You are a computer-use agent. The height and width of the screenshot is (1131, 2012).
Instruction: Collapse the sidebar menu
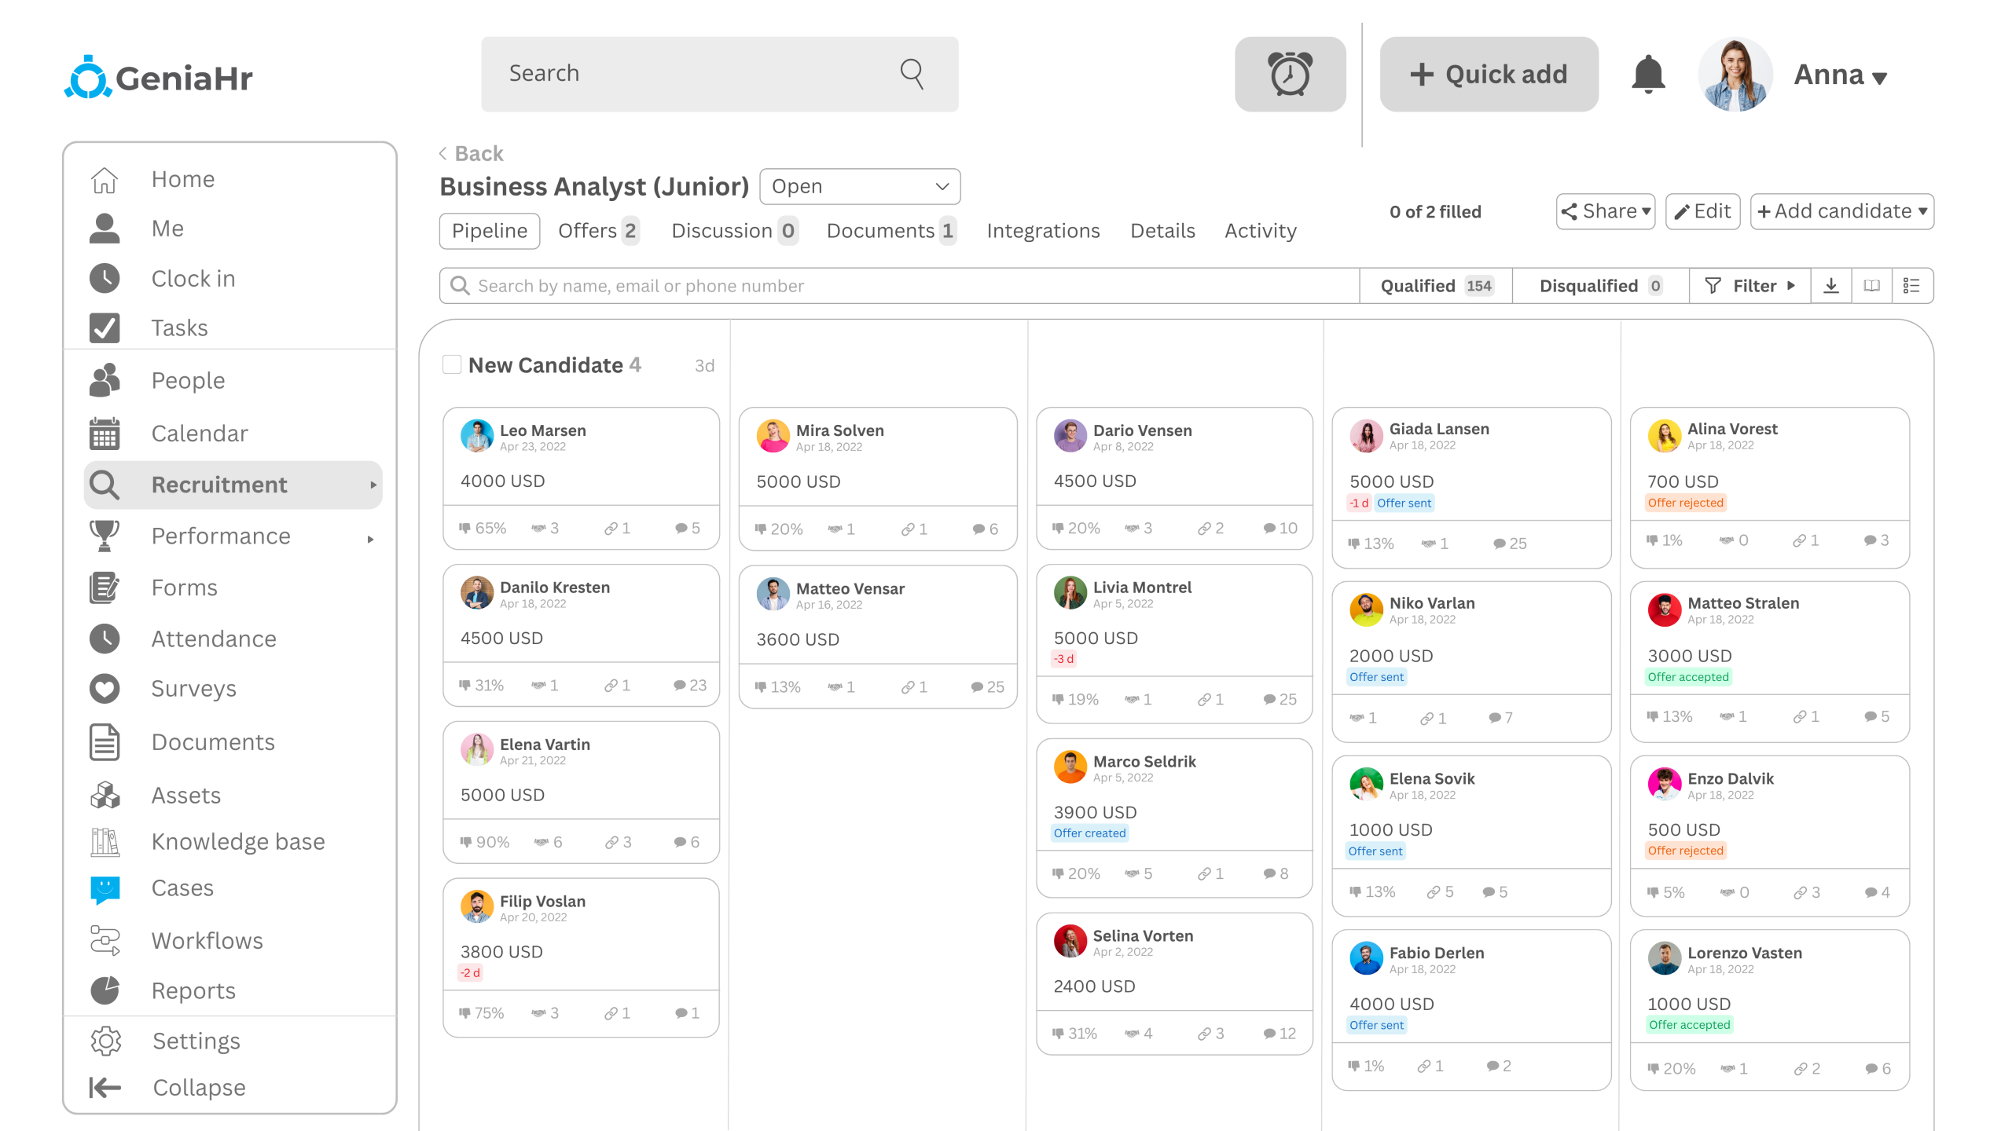pos(198,1087)
